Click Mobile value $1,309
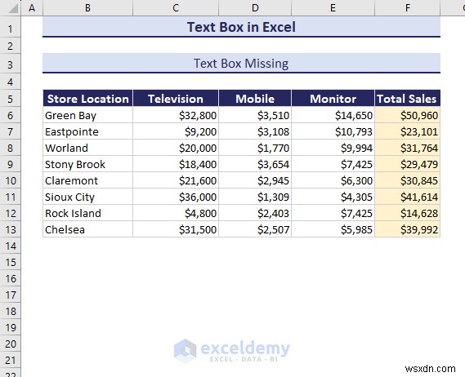Viewport: 465px width, 377px height. click(x=255, y=197)
